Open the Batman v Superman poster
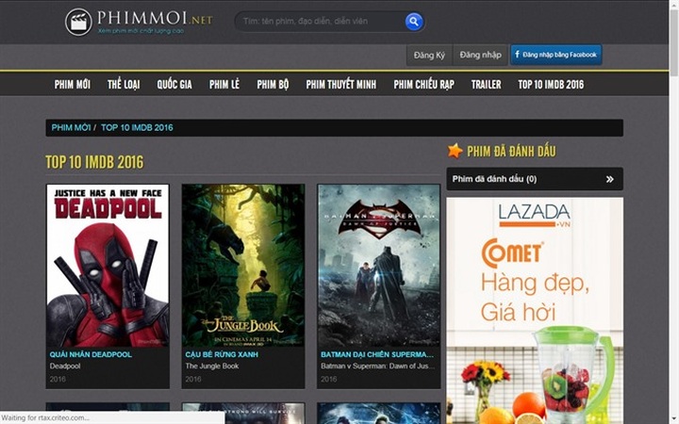Viewport: 679px width, 424px height. click(379, 266)
